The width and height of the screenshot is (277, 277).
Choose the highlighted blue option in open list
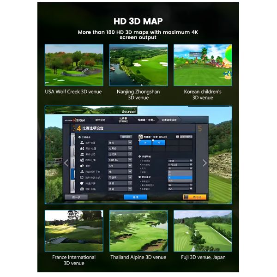(179, 177)
